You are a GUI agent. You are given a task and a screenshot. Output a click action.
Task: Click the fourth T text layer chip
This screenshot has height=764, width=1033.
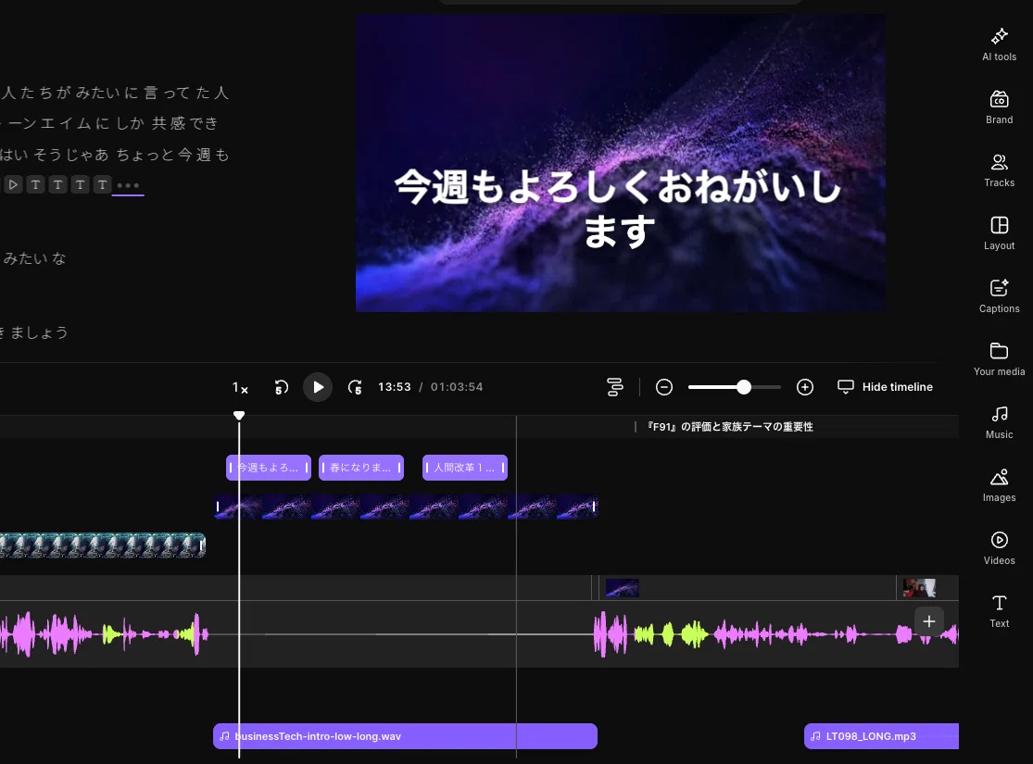102,185
